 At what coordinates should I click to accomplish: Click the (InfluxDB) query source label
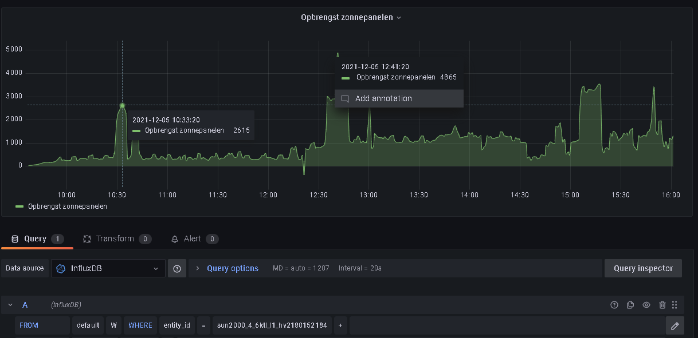[x=66, y=305]
